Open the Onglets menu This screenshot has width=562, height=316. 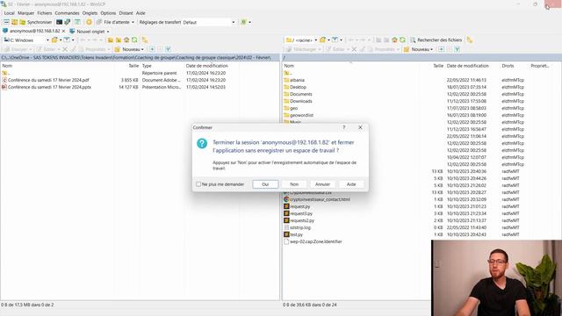[90, 13]
